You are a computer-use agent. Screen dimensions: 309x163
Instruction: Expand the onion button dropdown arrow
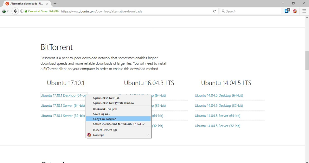pos(8,11)
